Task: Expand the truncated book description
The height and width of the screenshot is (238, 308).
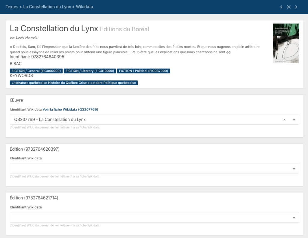Action: (228, 52)
